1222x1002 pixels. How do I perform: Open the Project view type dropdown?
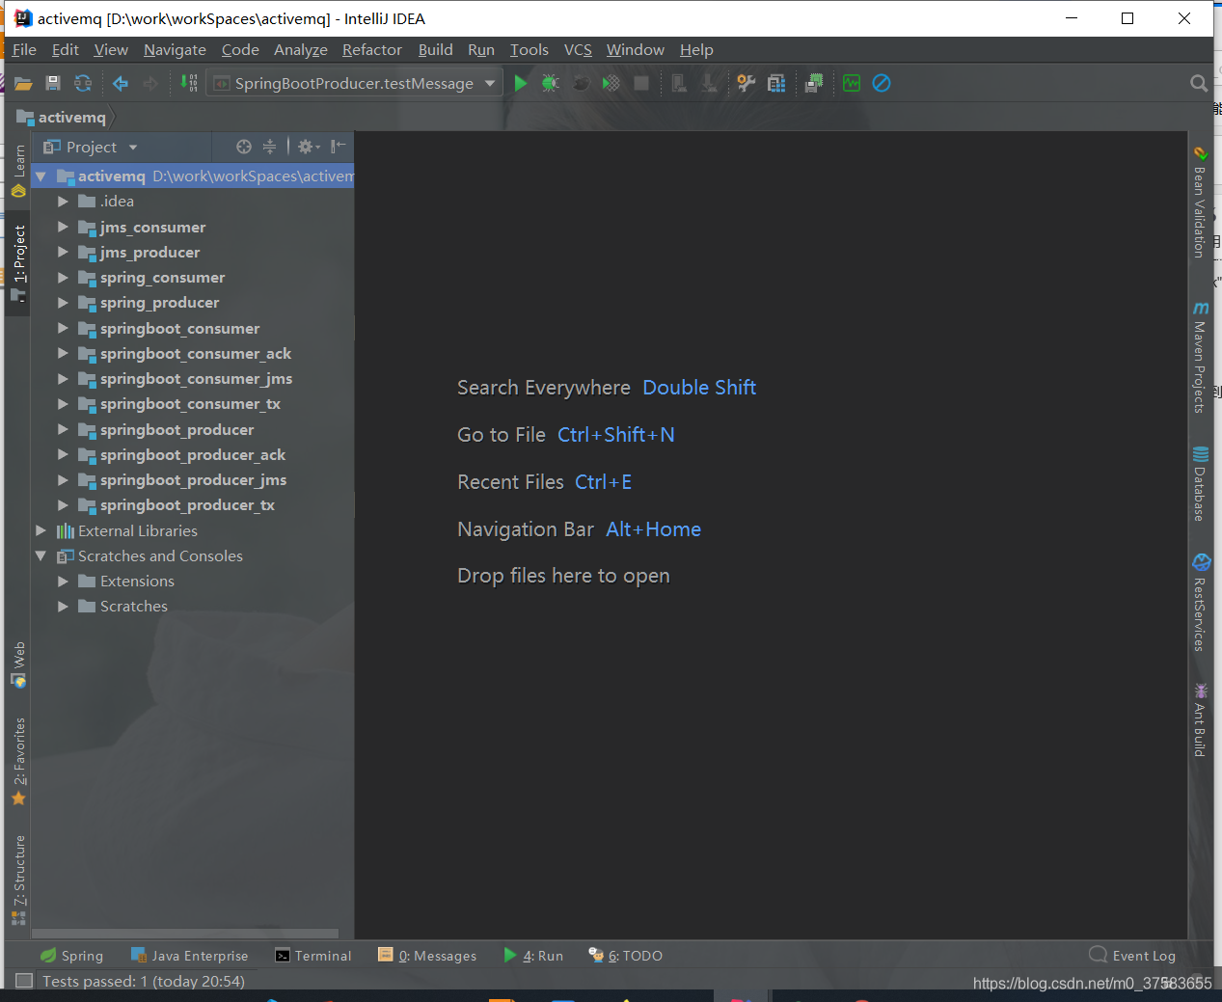pos(133,148)
